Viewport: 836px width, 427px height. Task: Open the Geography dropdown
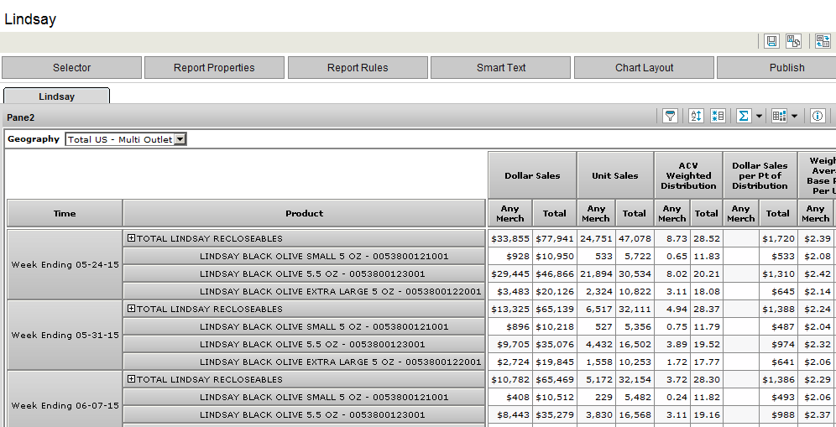180,139
